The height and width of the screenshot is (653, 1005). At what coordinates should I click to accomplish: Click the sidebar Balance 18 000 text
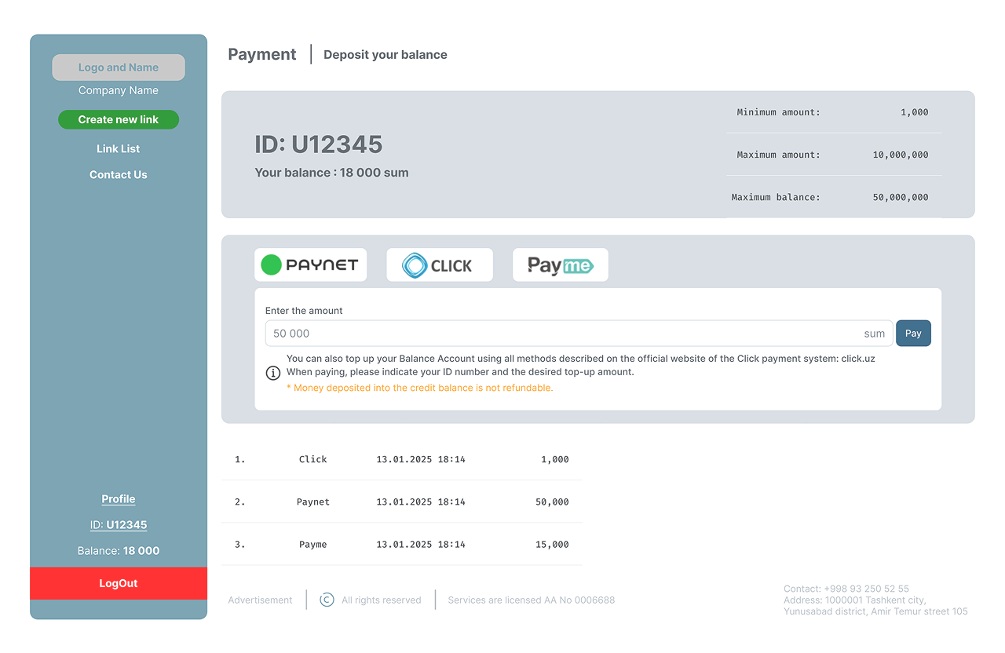pyautogui.click(x=119, y=551)
